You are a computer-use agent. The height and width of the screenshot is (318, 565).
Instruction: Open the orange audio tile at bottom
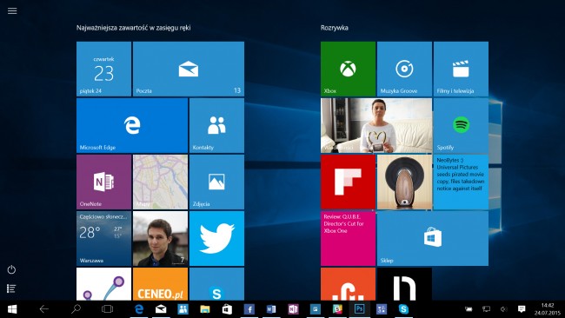pyautogui.click(x=348, y=284)
